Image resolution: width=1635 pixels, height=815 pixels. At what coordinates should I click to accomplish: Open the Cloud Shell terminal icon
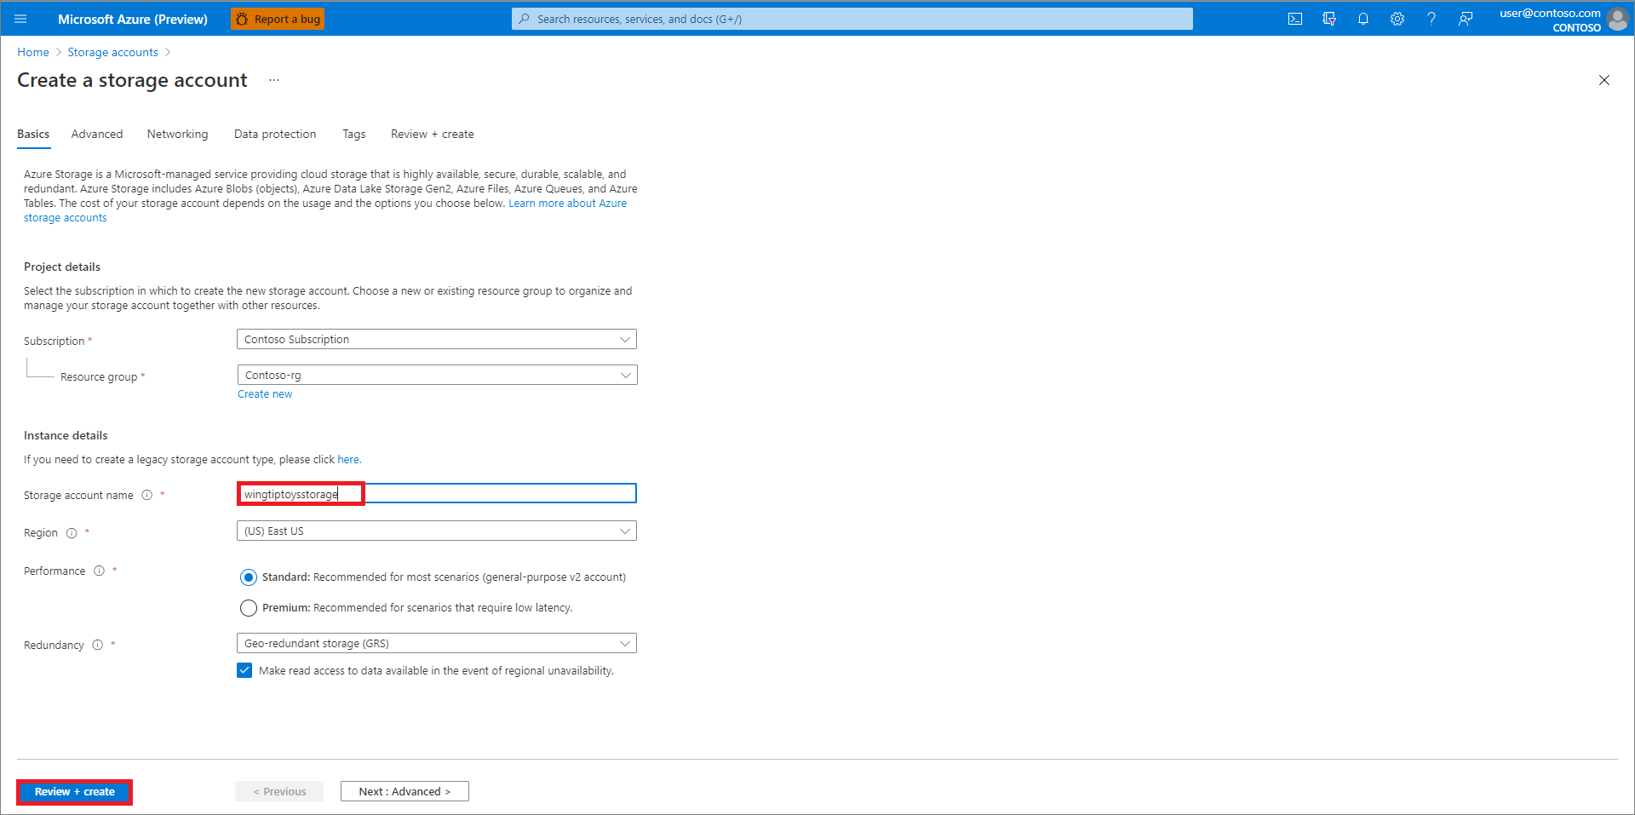click(1295, 18)
